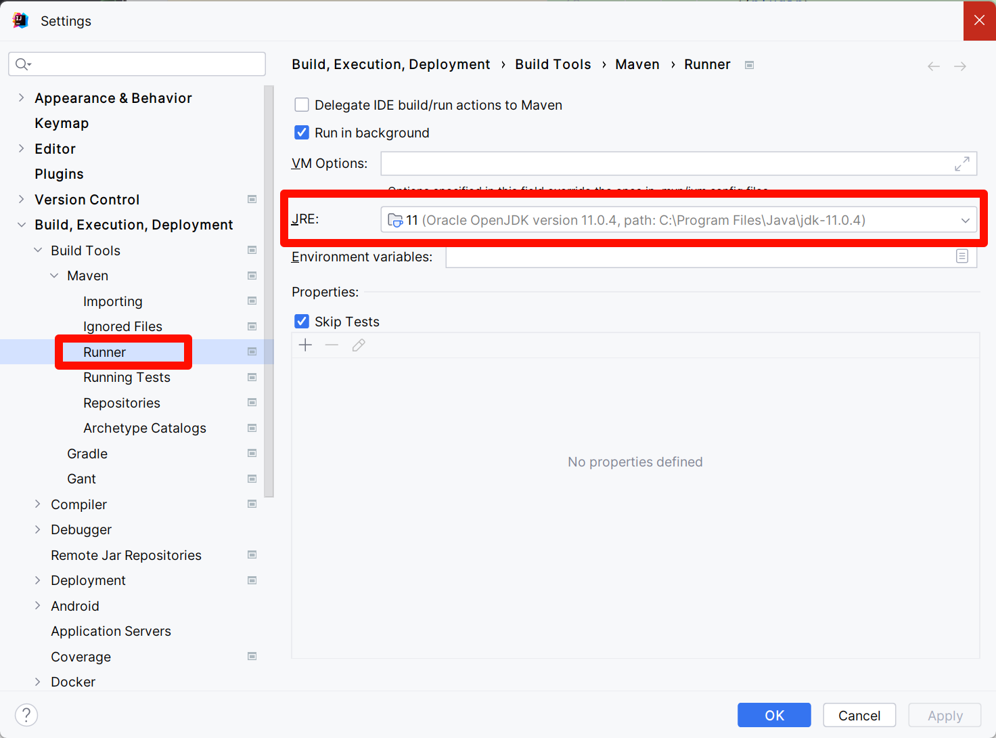Screen dimensions: 996x738
Task: Click the settings tree vertical scrollbar
Action: tap(269, 291)
